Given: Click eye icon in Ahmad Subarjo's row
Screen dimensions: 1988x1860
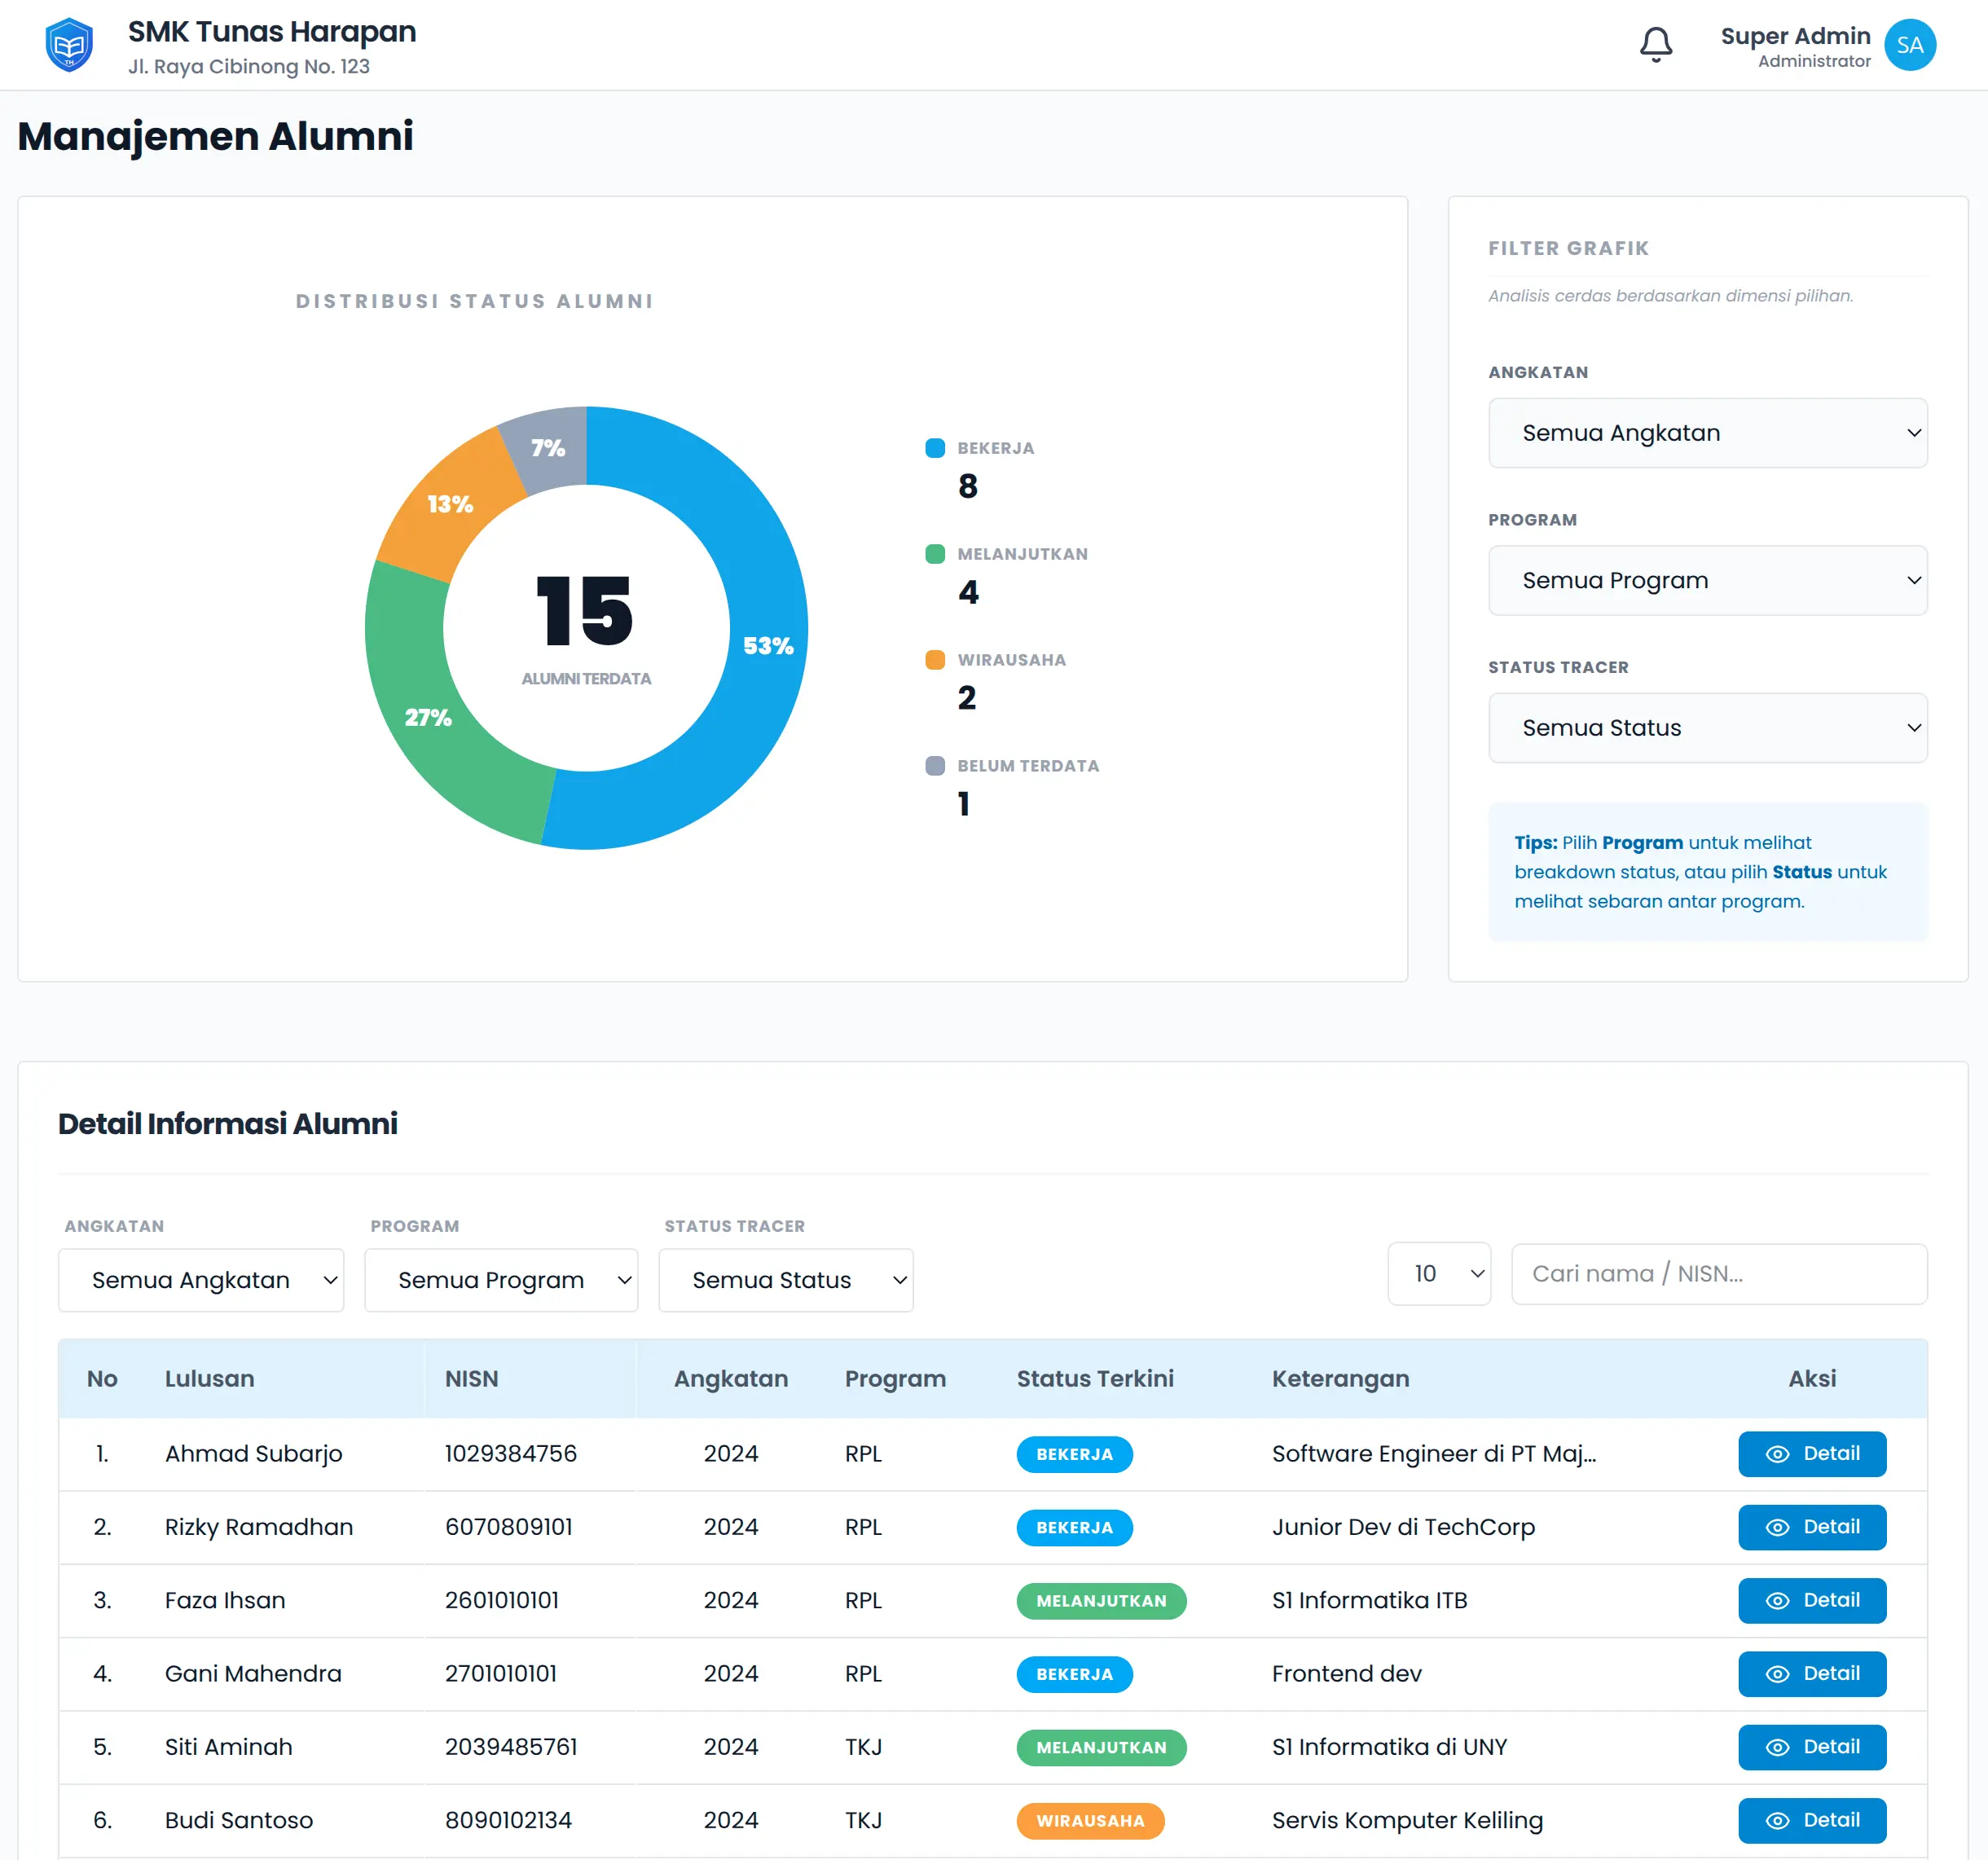Looking at the screenshot, I should coord(1777,1454).
